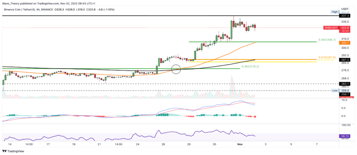Click the 21 date label on time axis
This screenshot has height=155, width=357.
click(x=99, y=144)
